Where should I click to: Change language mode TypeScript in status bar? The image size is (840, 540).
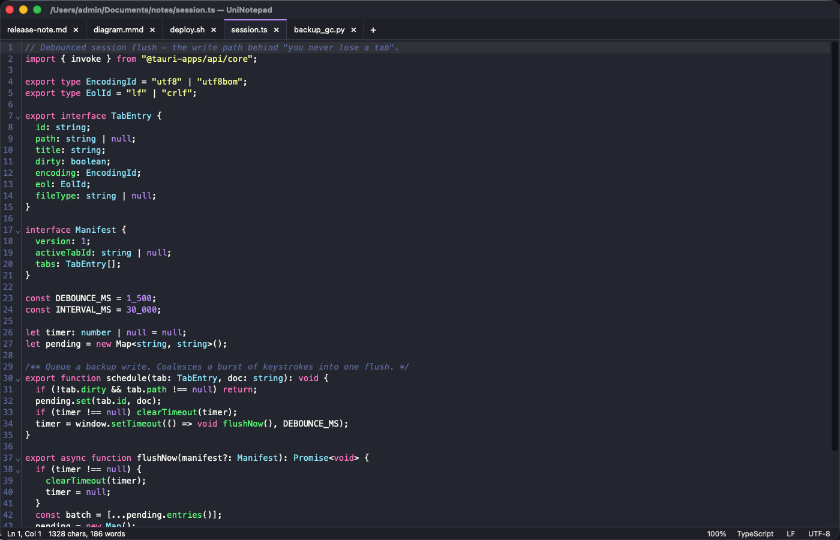pos(755,534)
